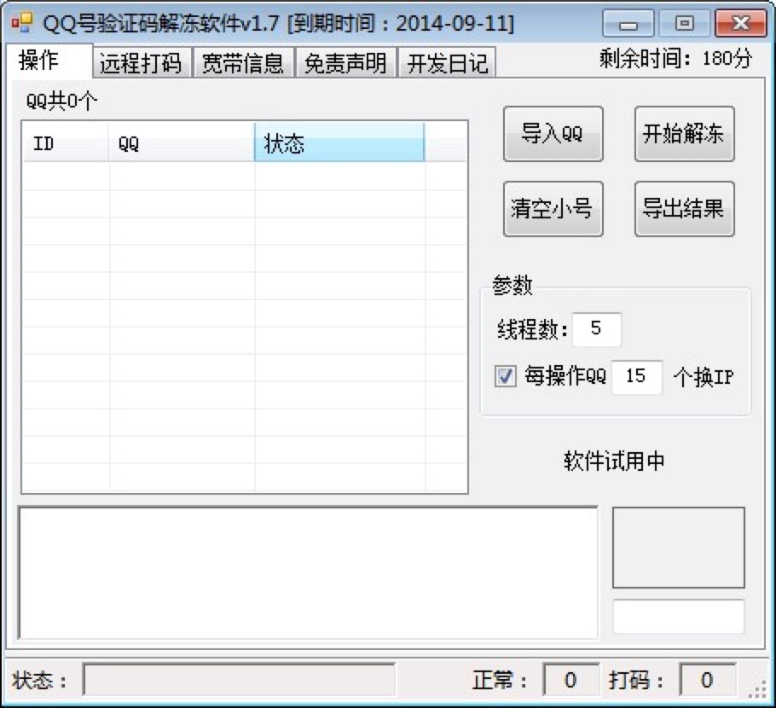Click the 打码 count field
Viewport: 776px width, 708px height.
[707, 679]
